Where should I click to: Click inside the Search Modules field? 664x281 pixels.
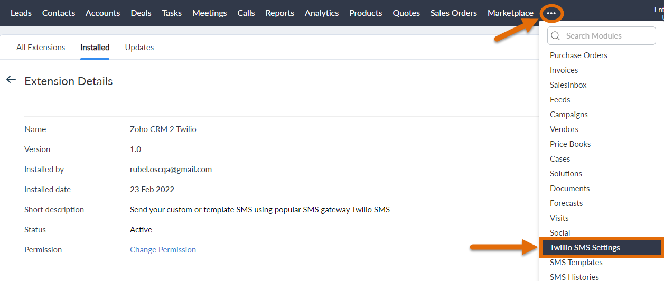(x=601, y=36)
